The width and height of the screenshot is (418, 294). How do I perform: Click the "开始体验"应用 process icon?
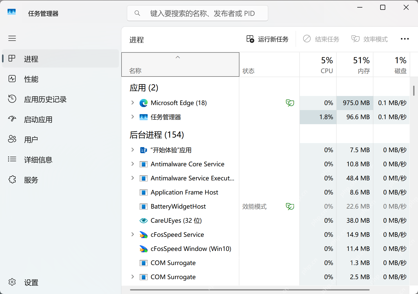(144, 150)
